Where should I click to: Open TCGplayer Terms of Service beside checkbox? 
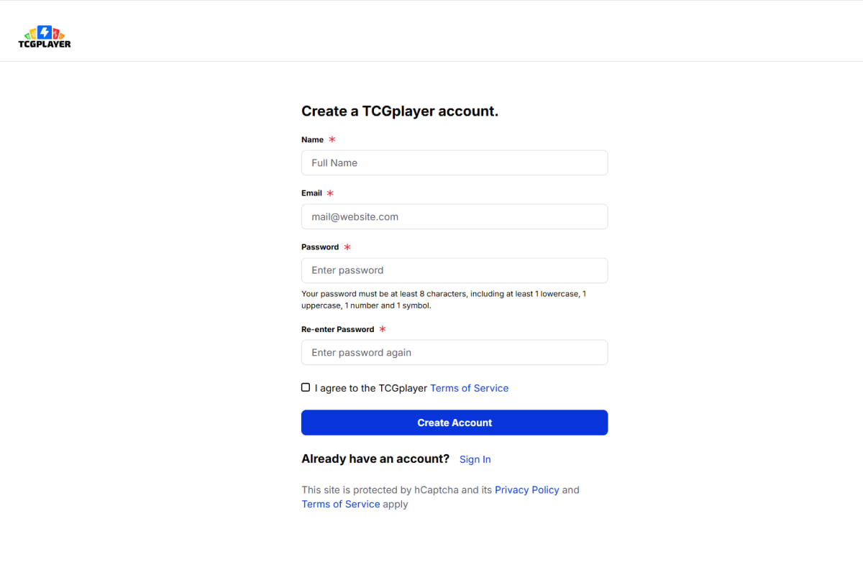(x=469, y=388)
